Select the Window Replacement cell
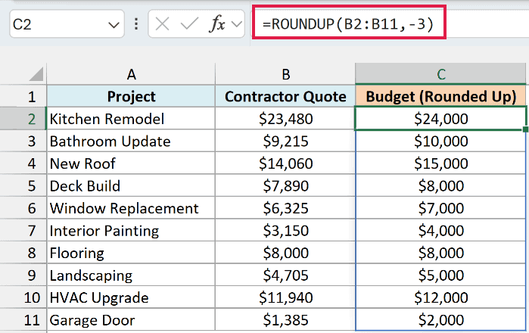This screenshot has width=529, height=333. click(131, 208)
